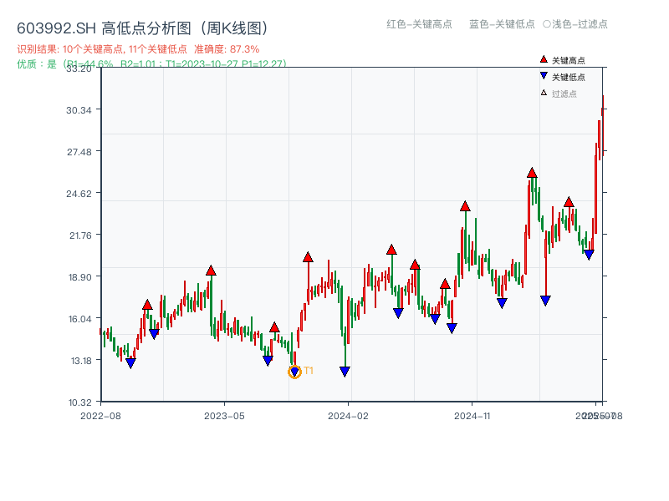The width and height of the screenshot is (669, 501).
Task: Select the first red key-high triangle in late 2022
Action: tap(147, 305)
